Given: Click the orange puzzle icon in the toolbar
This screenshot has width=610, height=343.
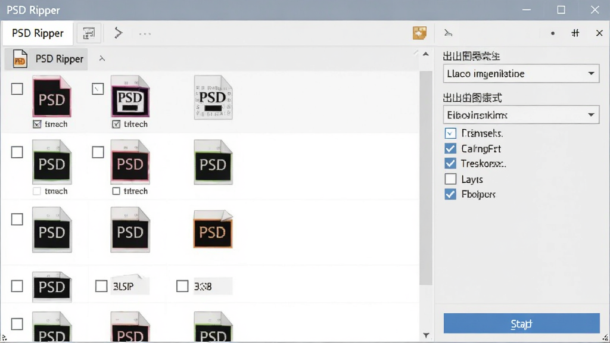Looking at the screenshot, I should click(x=419, y=33).
